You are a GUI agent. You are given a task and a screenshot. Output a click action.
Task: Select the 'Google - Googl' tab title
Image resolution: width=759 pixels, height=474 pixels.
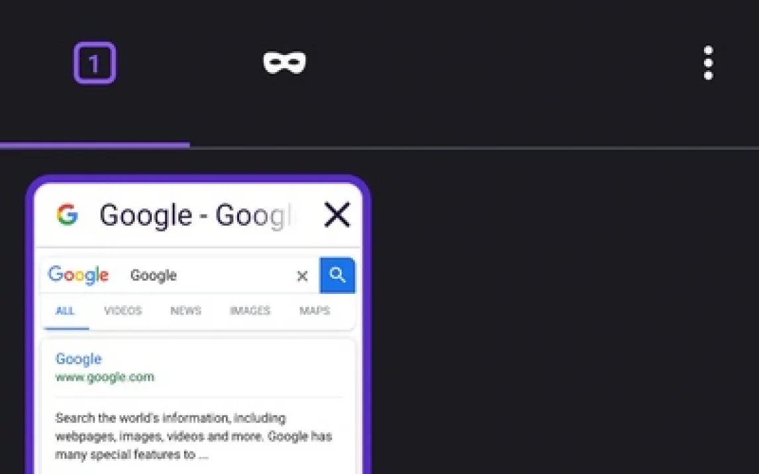(x=195, y=214)
